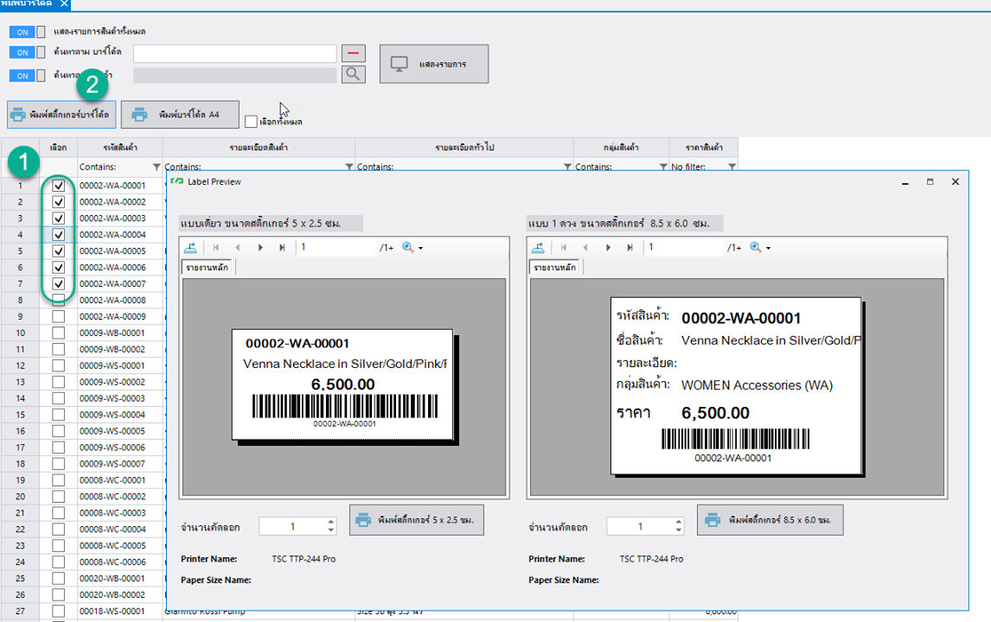Tick the checkbox for row 00002-WA-00008

click(x=58, y=300)
